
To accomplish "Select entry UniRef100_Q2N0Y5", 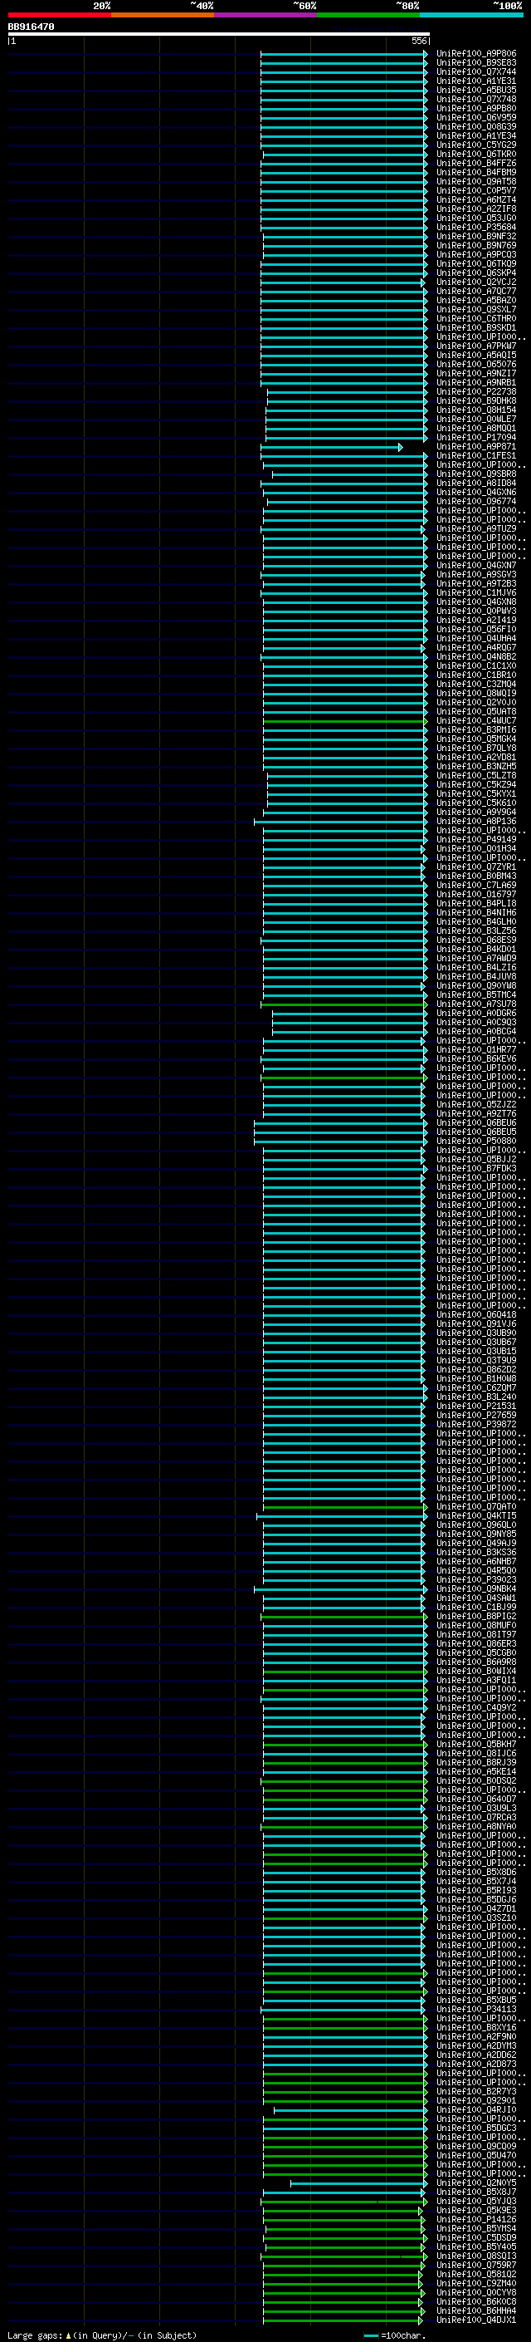I will pyautogui.click(x=475, y=2182).
